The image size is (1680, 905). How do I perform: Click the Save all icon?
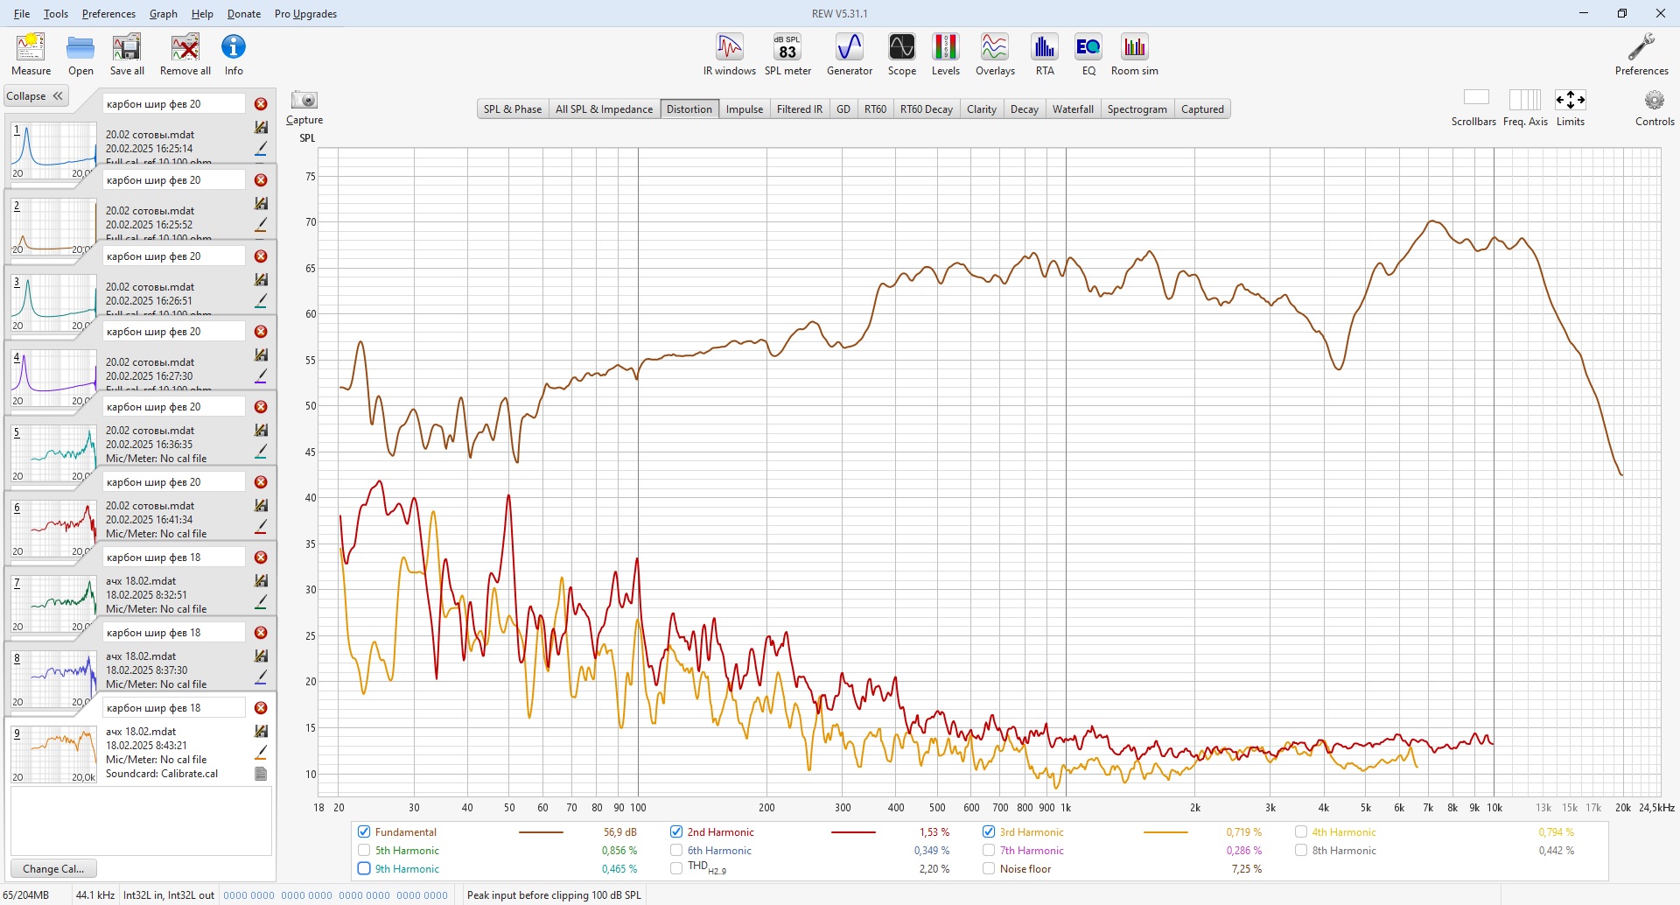click(x=127, y=54)
